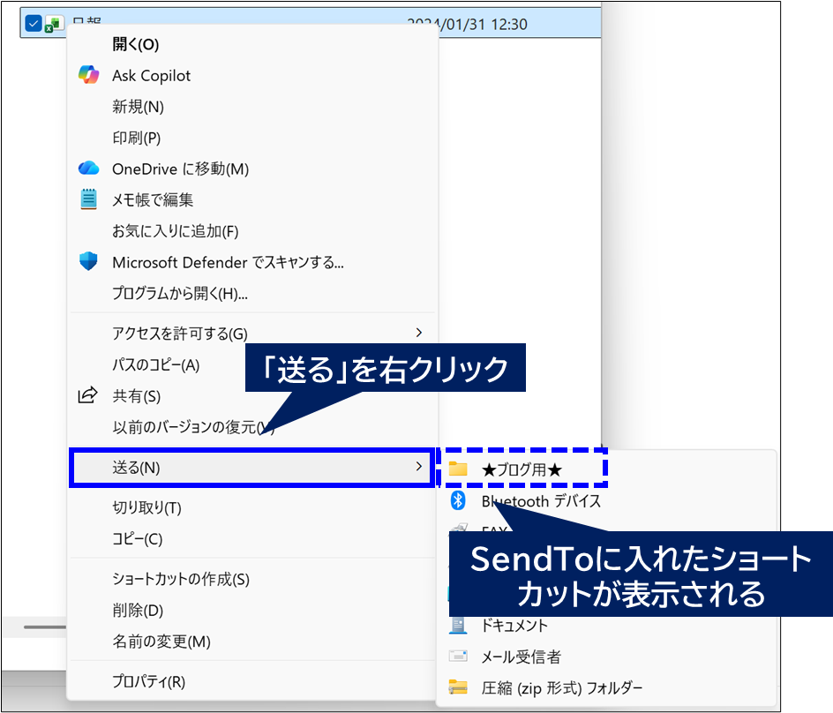
Task: Expand the アクセスを許可する(G) submenu arrow
Action: [419, 333]
